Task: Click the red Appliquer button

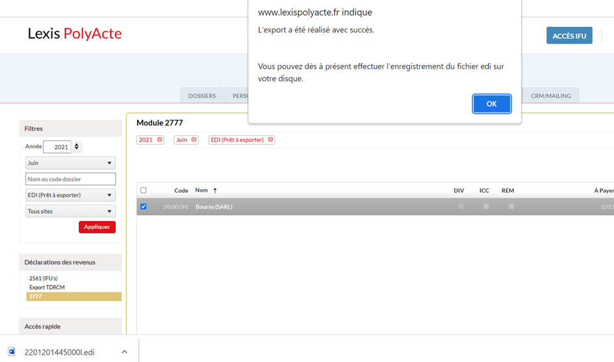Action: pyautogui.click(x=97, y=227)
